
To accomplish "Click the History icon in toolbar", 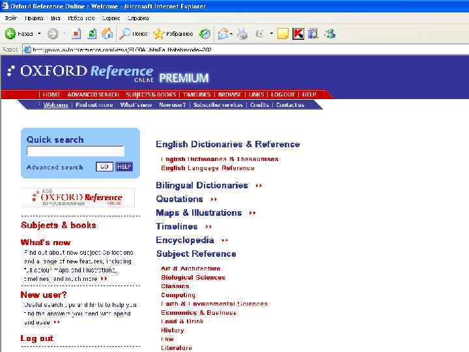I will coord(205,34).
